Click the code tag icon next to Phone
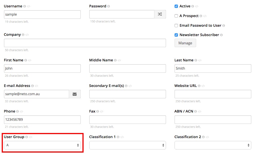 tap(22, 111)
